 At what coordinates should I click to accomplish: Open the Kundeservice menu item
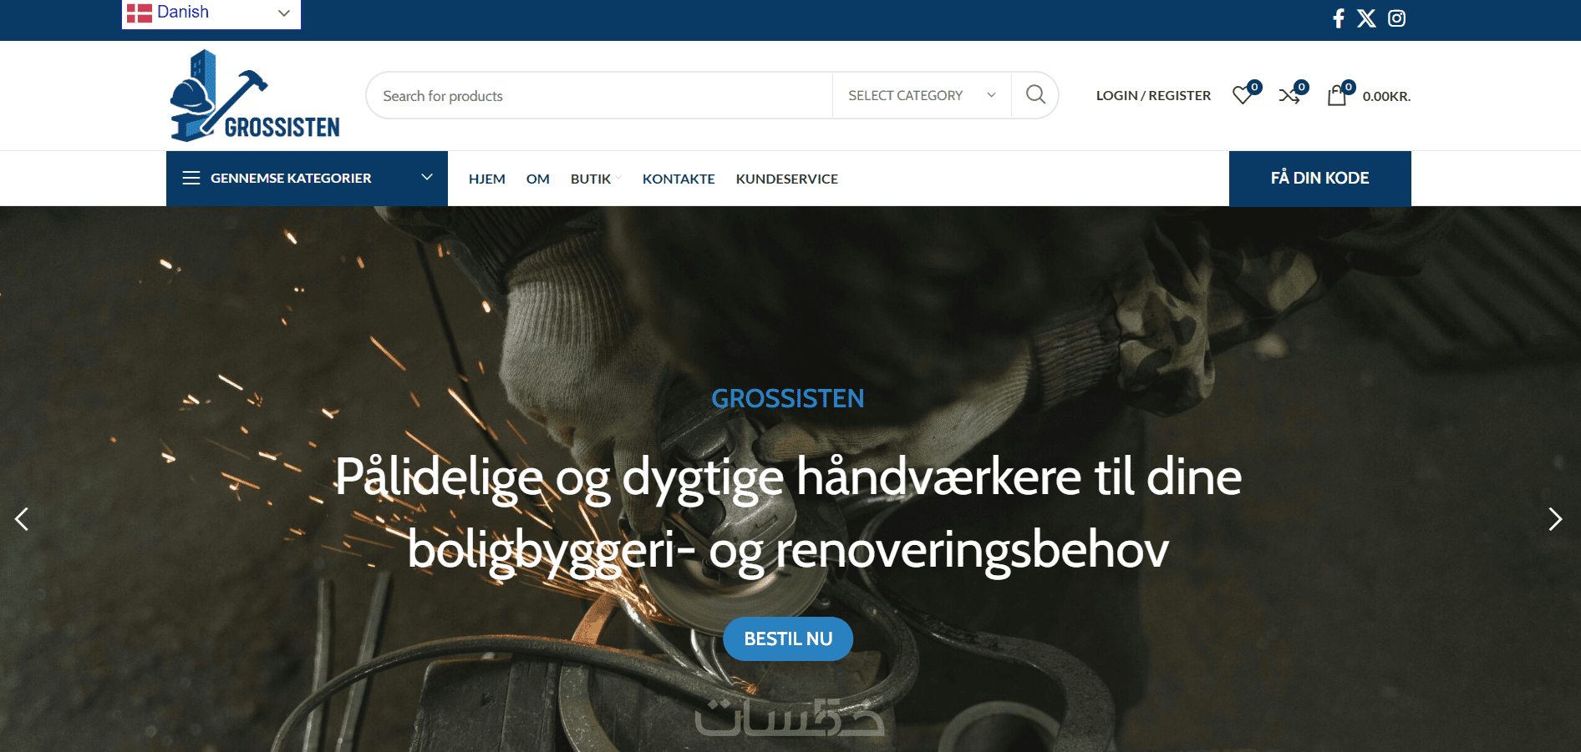pos(787,179)
